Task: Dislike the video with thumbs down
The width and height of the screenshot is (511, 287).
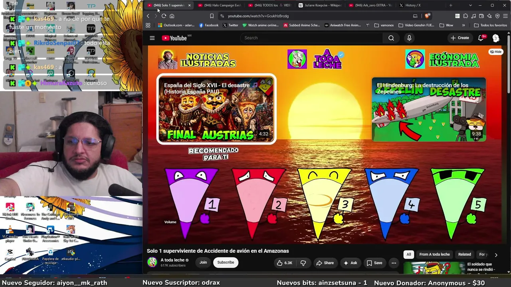Action: coord(303,263)
